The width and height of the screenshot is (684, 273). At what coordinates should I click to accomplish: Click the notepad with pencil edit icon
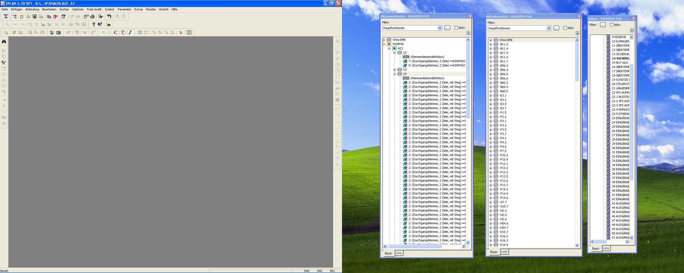[x=64, y=17]
